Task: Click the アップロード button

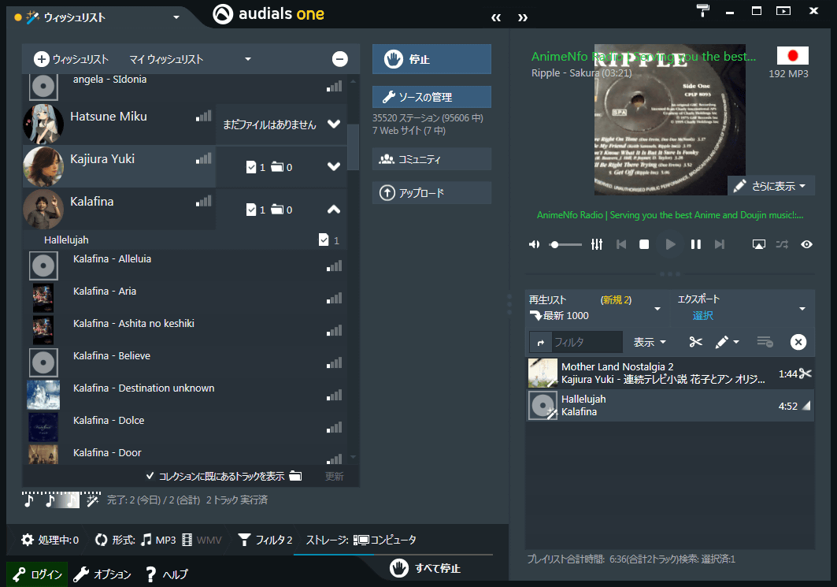Action: point(431,192)
